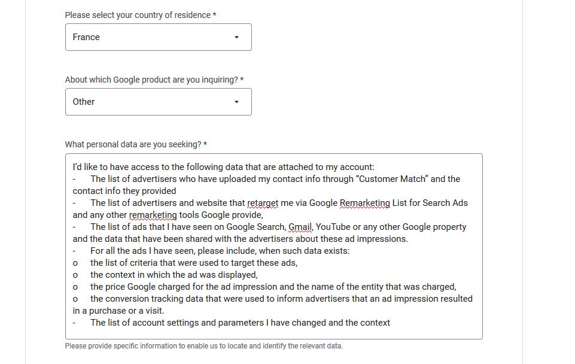Click the underlined word 'Gmail'

click(x=300, y=227)
